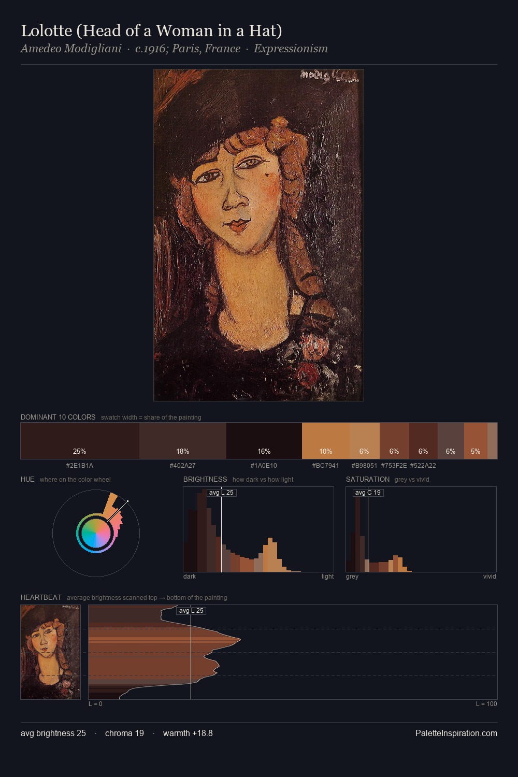Screen dimensions: 518x777
Task: Open the small painting thumbnail beside the Heartbeat chart
Action: [x=50, y=652]
